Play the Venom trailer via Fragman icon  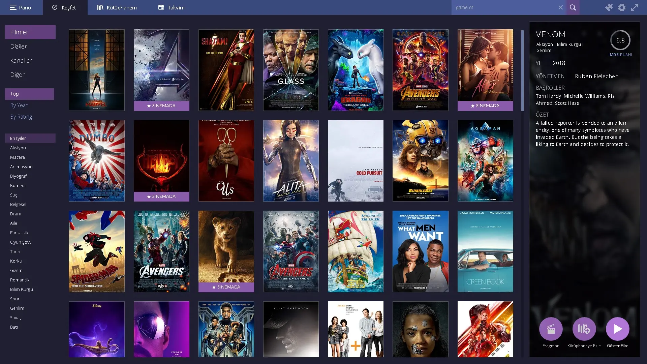pyautogui.click(x=551, y=329)
